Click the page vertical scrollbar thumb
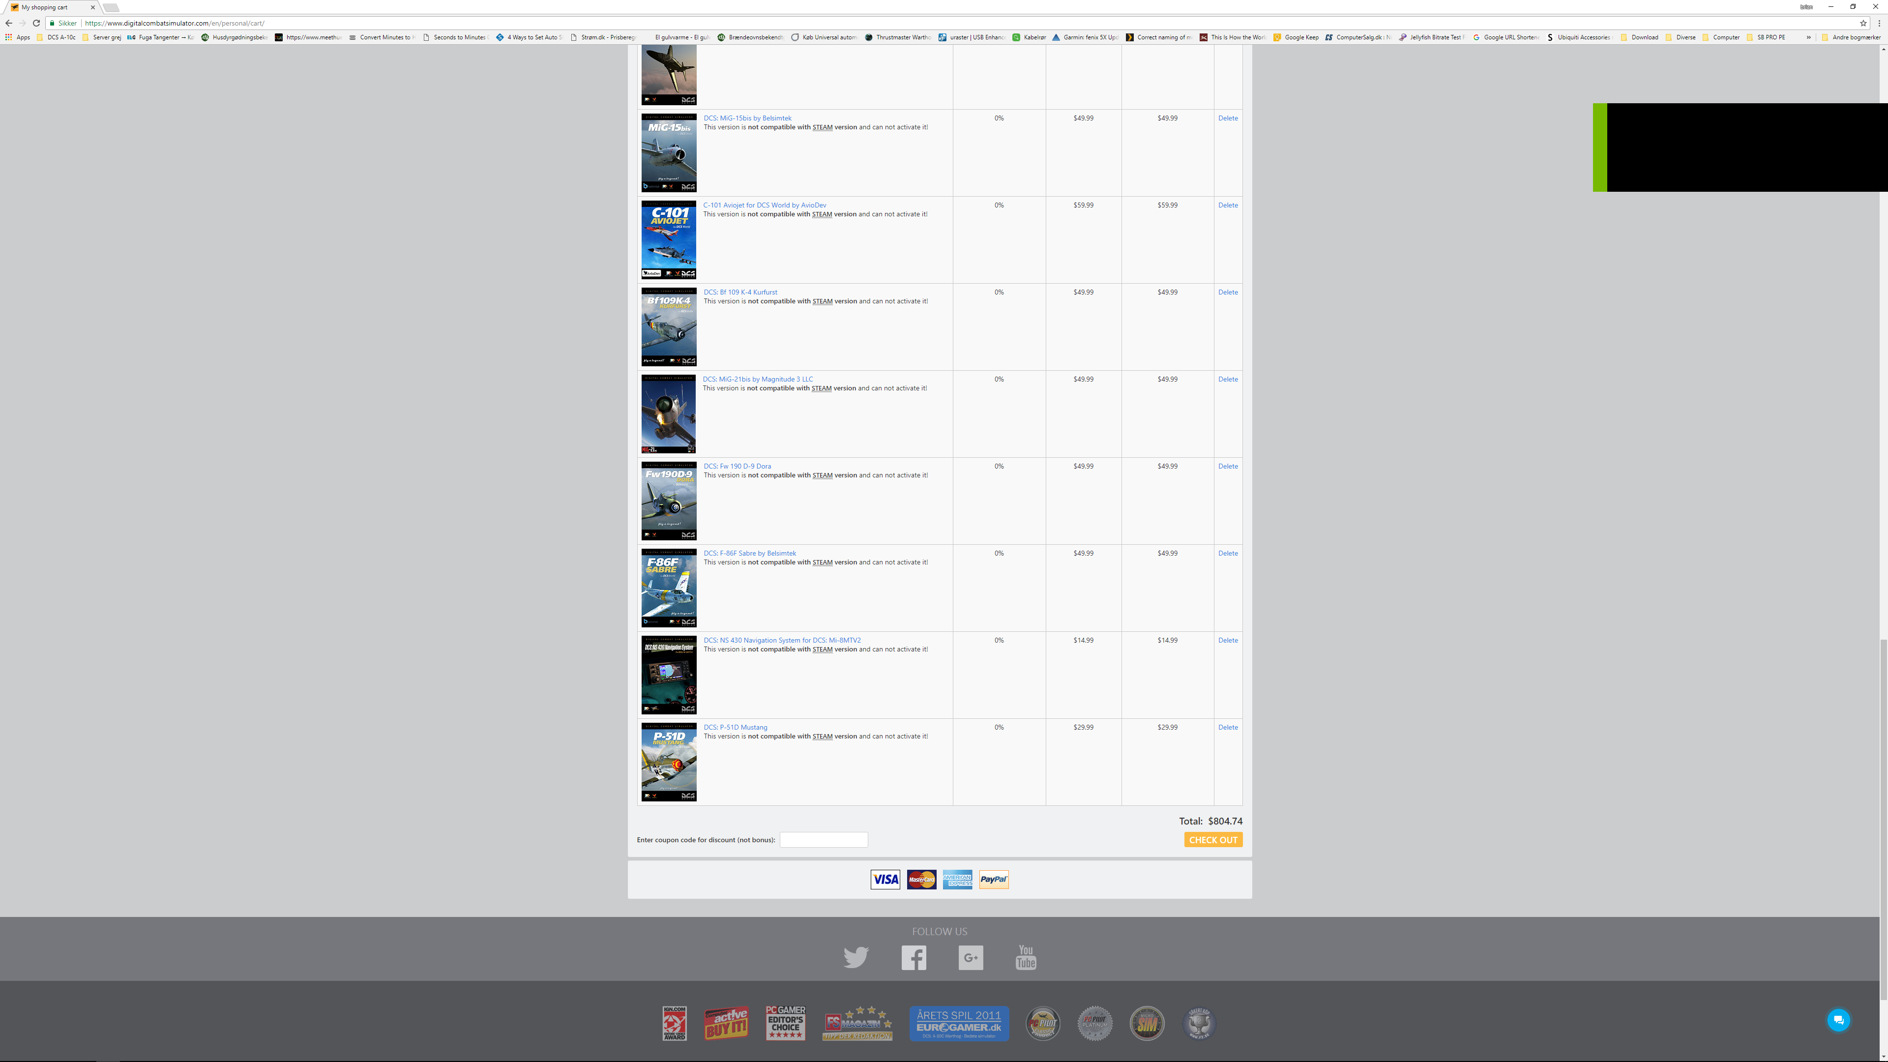Image resolution: width=1888 pixels, height=1062 pixels. coord(1883,820)
